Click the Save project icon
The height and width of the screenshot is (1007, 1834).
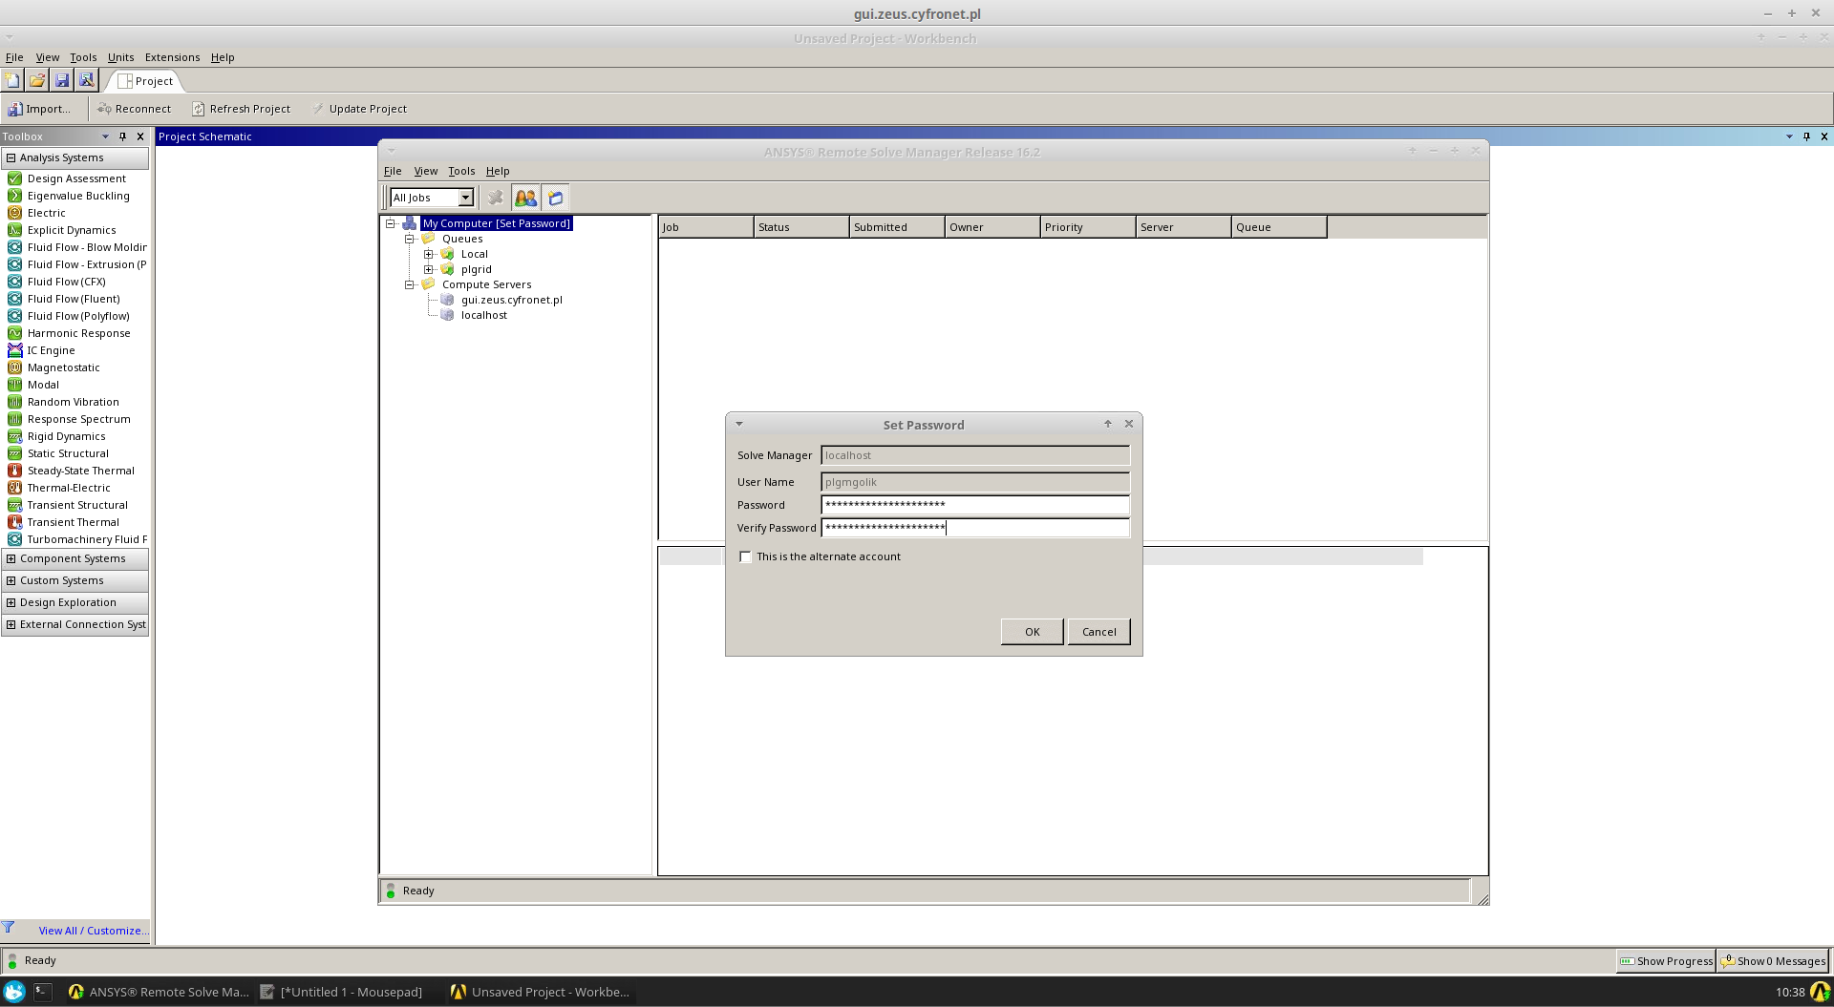[x=62, y=80]
